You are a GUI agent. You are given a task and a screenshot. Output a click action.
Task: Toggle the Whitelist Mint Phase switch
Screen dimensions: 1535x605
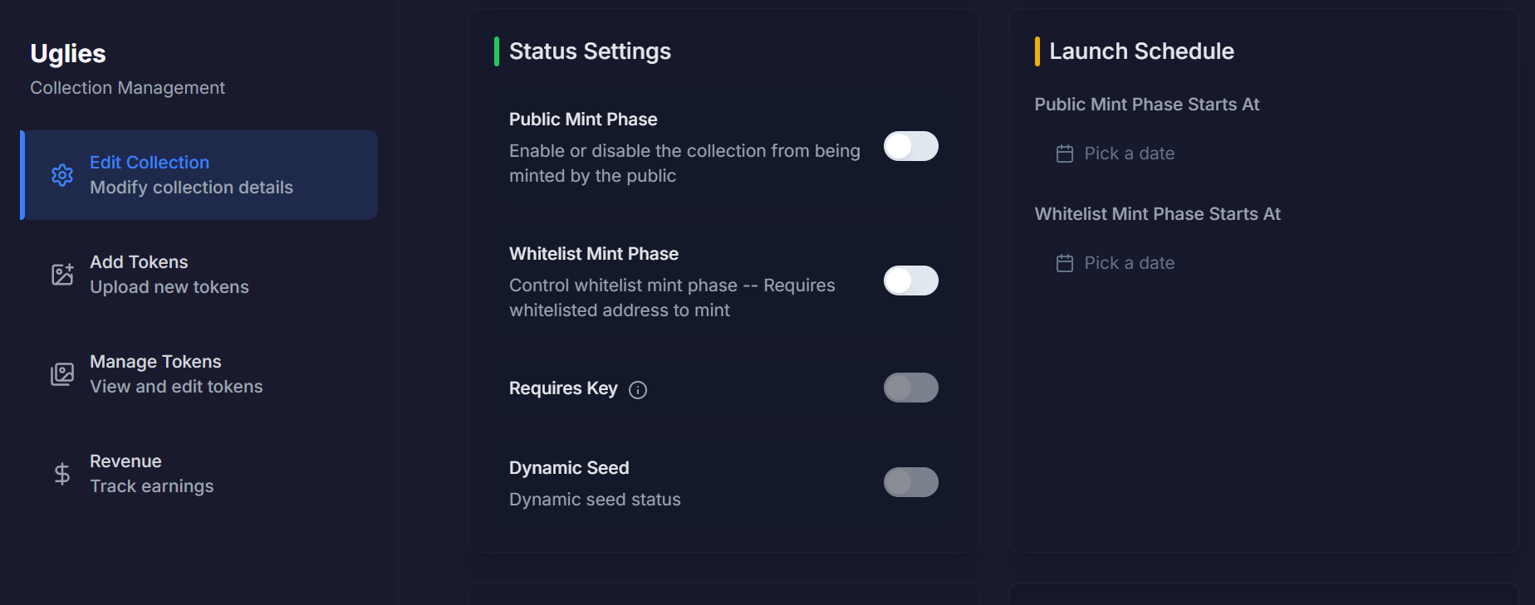coord(910,281)
